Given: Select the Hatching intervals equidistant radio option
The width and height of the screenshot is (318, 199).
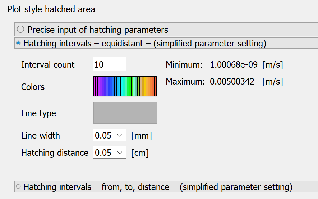Looking at the screenshot, I should coord(19,44).
